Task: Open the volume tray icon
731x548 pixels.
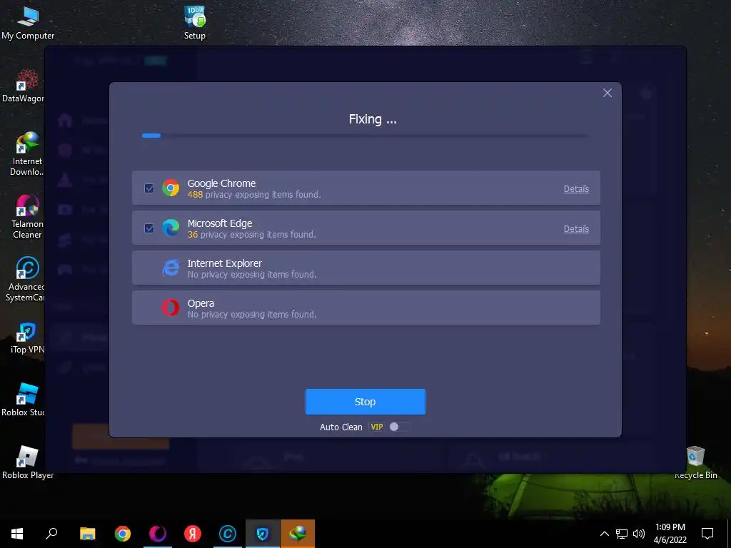Action: 639,534
